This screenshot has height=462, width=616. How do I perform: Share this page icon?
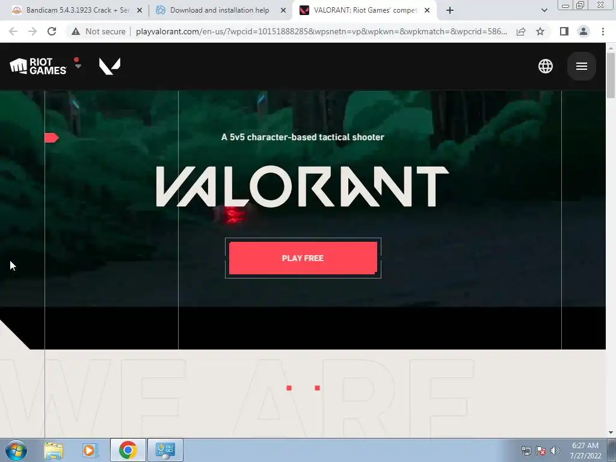point(521,31)
